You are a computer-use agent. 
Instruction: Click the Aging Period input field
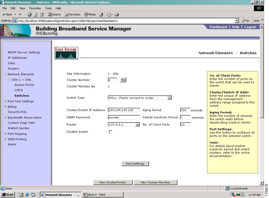click(x=185, y=110)
